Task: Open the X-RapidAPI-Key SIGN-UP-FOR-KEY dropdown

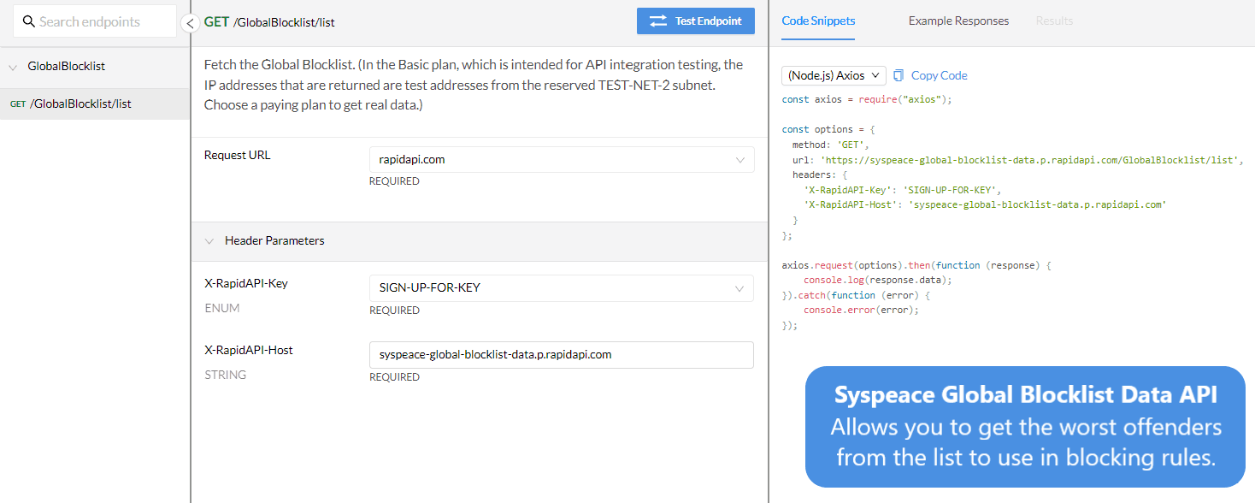Action: [562, 288]
